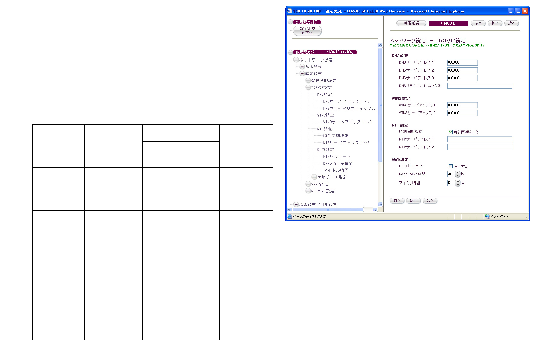Click the WINSサーバアドレス 1 input field
The image size is (549, 340).
[x=463, y=105]
